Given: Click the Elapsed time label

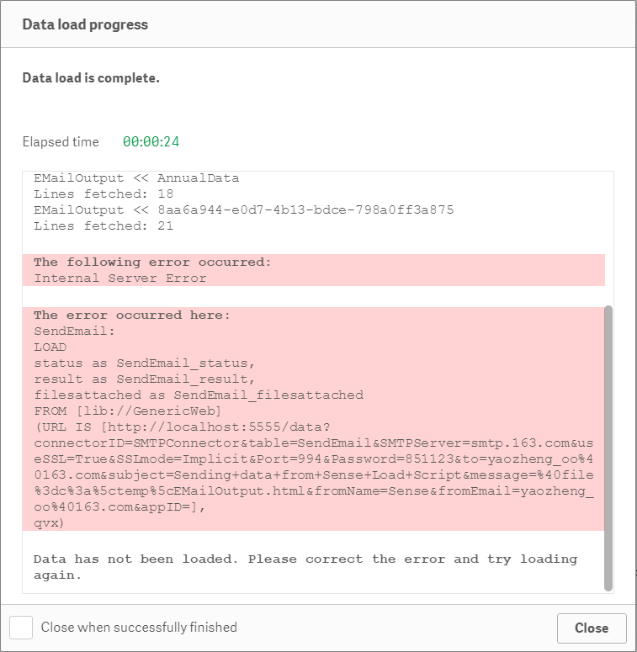Looking at the screenshot, I should click(x=61, y=142).
